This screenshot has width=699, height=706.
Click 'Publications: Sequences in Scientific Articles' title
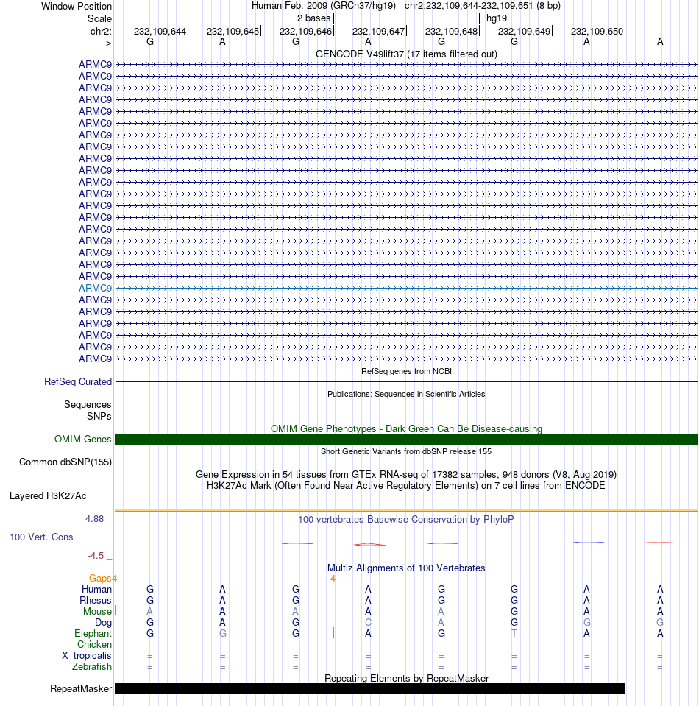(x=406, y=394)
